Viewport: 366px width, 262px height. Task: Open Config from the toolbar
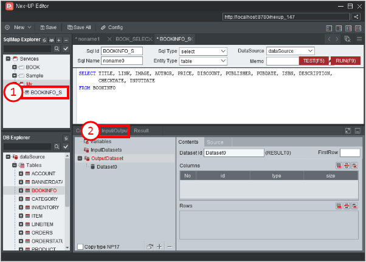pos(112,27)
